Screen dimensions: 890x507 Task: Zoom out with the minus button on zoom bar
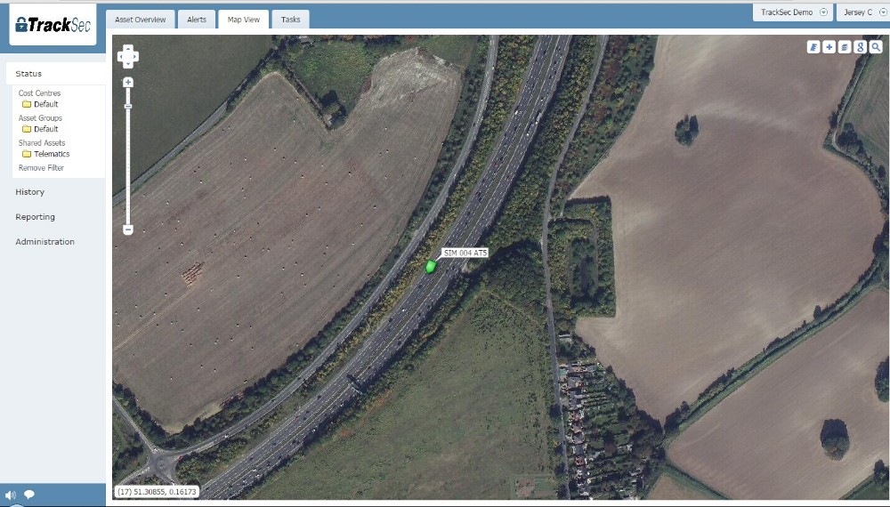[x=127, y=229]
